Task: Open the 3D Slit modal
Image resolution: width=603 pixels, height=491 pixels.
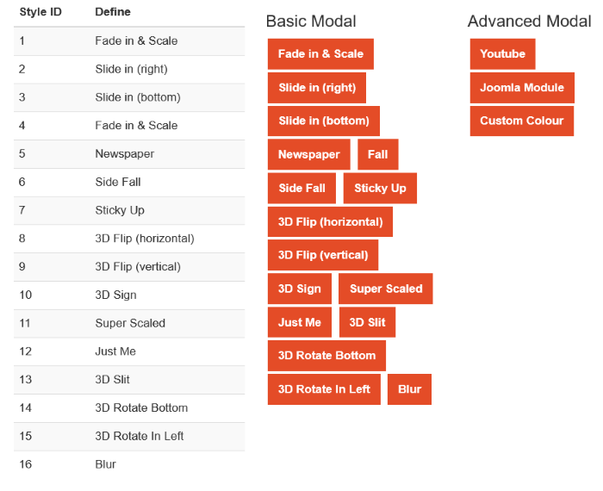Action: [x=368, y=323]
